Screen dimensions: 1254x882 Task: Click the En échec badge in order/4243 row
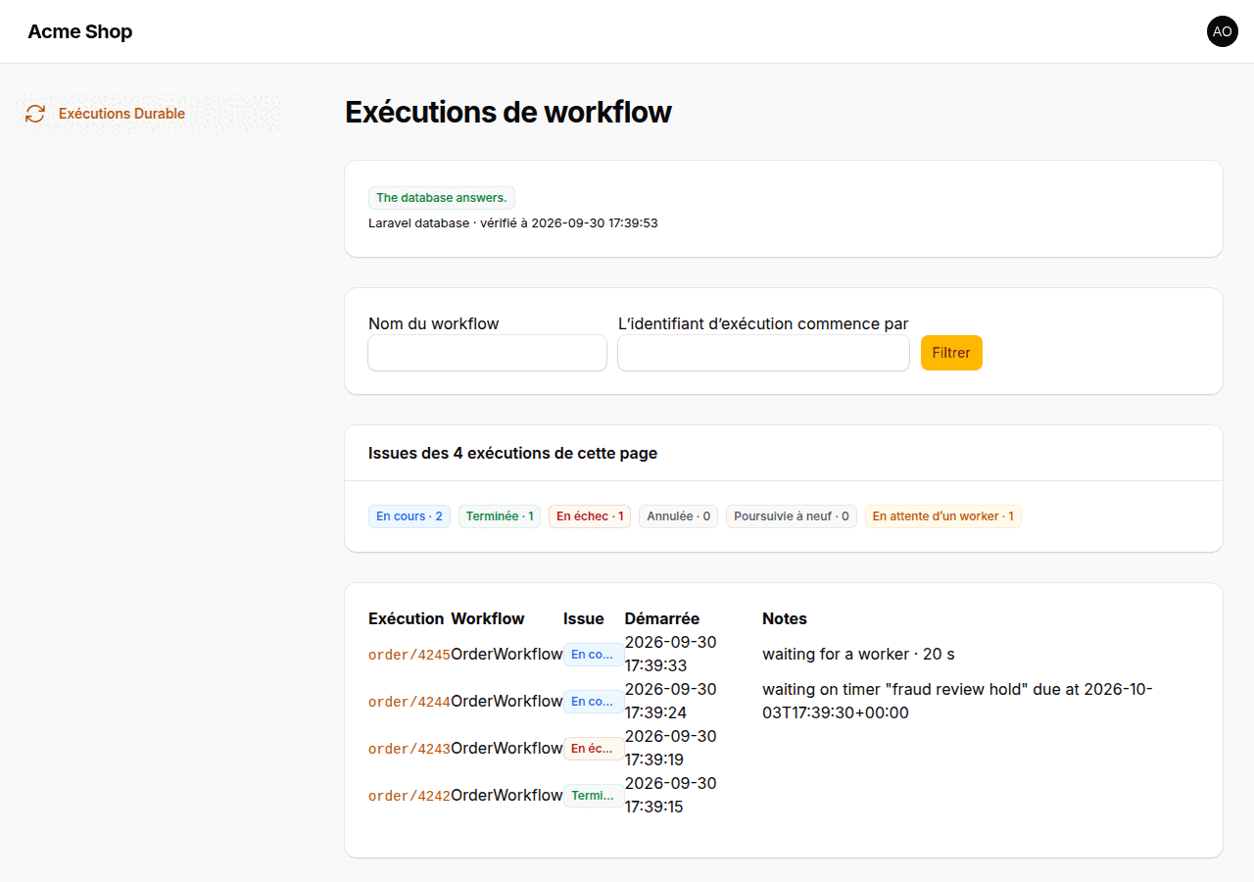pyautogui.click(x=594, y=749)
